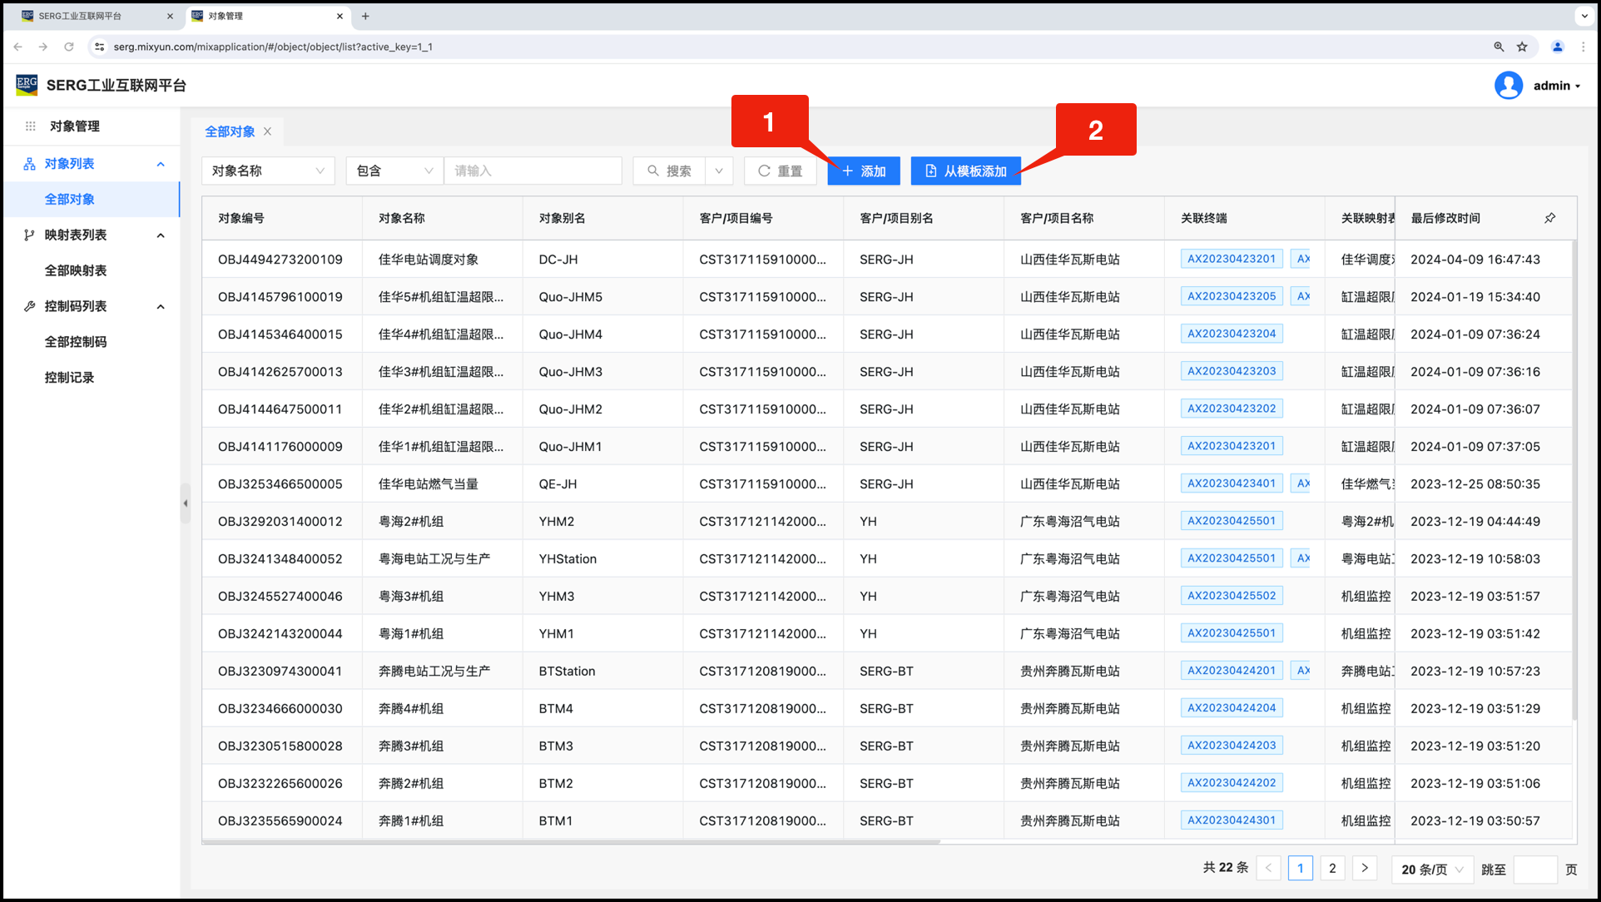This screenshot has width=1601, height=902.
Task: Select 全部控制码 in the sidebar
Action: pyautogui.click(x=76, y=342)
